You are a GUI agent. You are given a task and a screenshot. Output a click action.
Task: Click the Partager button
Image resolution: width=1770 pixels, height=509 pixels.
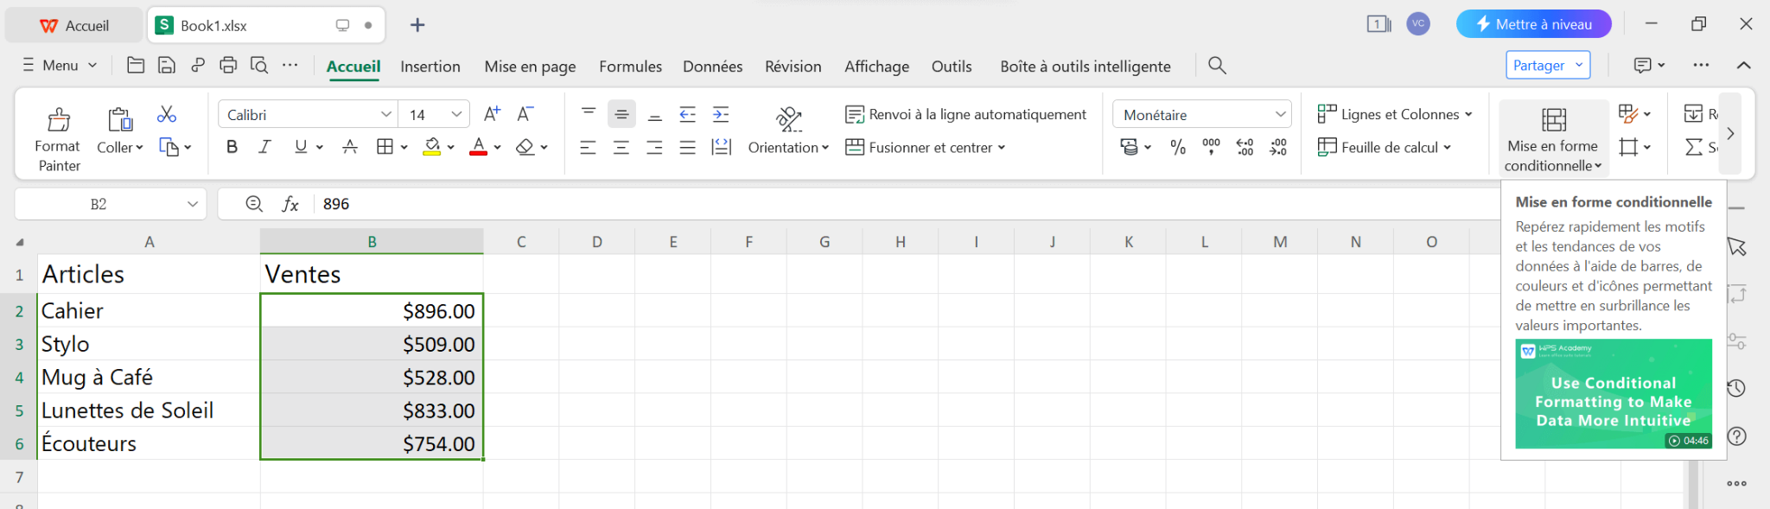[1547, 65]
